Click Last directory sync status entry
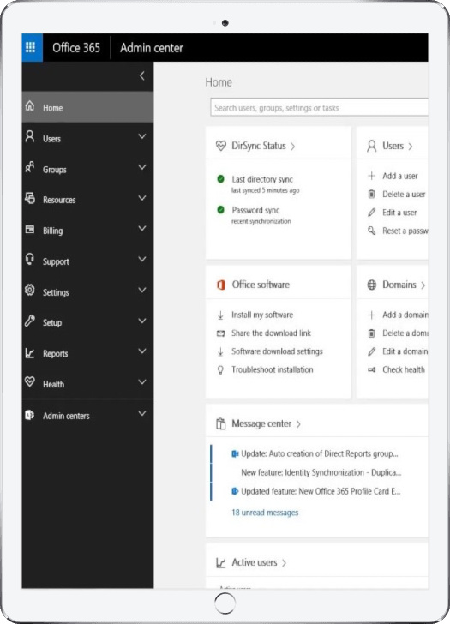The width and height of the screenshot is (450, 624). [262, 179]
